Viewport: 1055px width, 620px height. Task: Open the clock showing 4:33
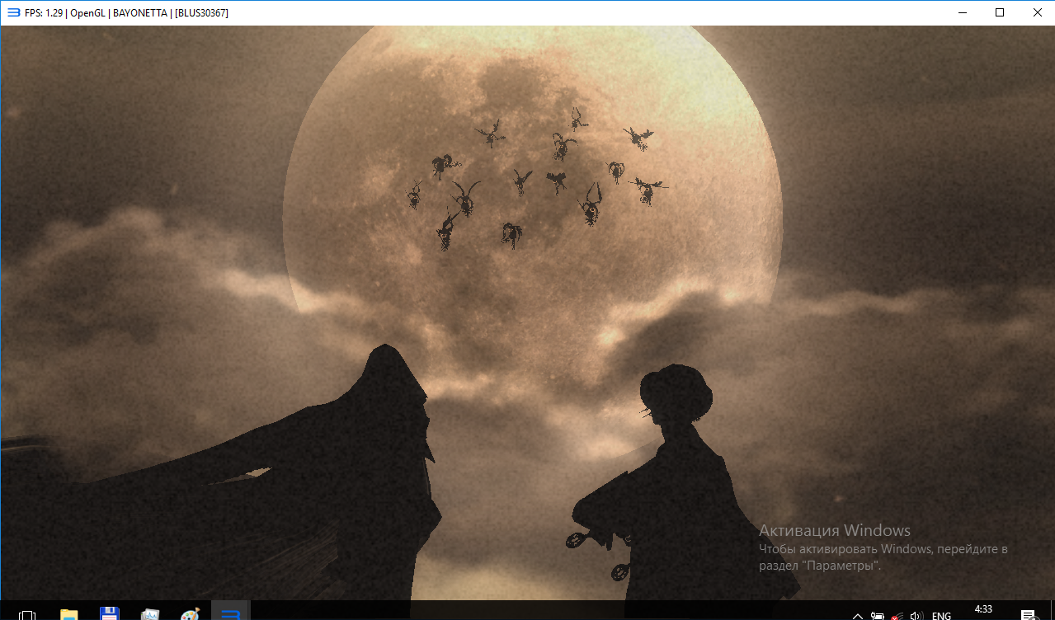983,610
